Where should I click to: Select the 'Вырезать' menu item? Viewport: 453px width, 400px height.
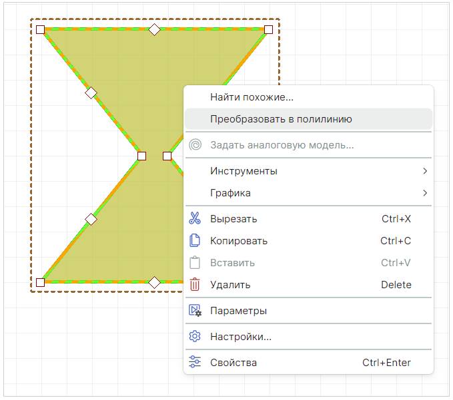308,219
